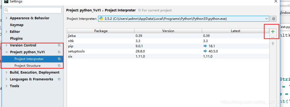Viewport: 290px width, 107px height.
Task: Click setuptools version 28.8.0 cell
Action: pos(140,51)
